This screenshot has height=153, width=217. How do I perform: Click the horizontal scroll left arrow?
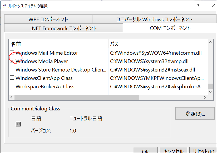coord(12,98)
